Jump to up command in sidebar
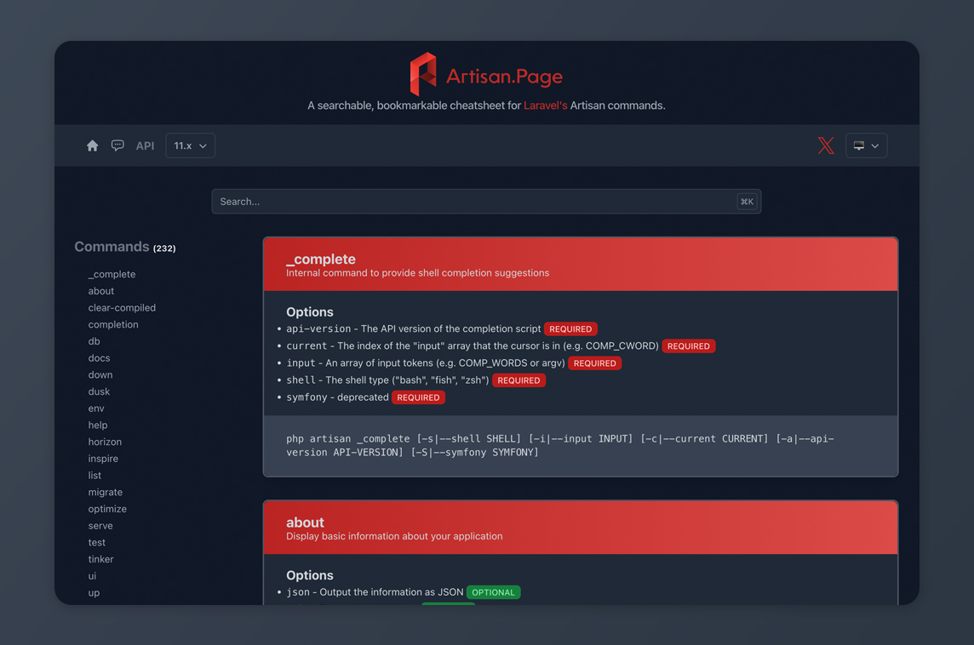Image resolution: width=974 pixels, height=645 pixels. coord(94,593)
